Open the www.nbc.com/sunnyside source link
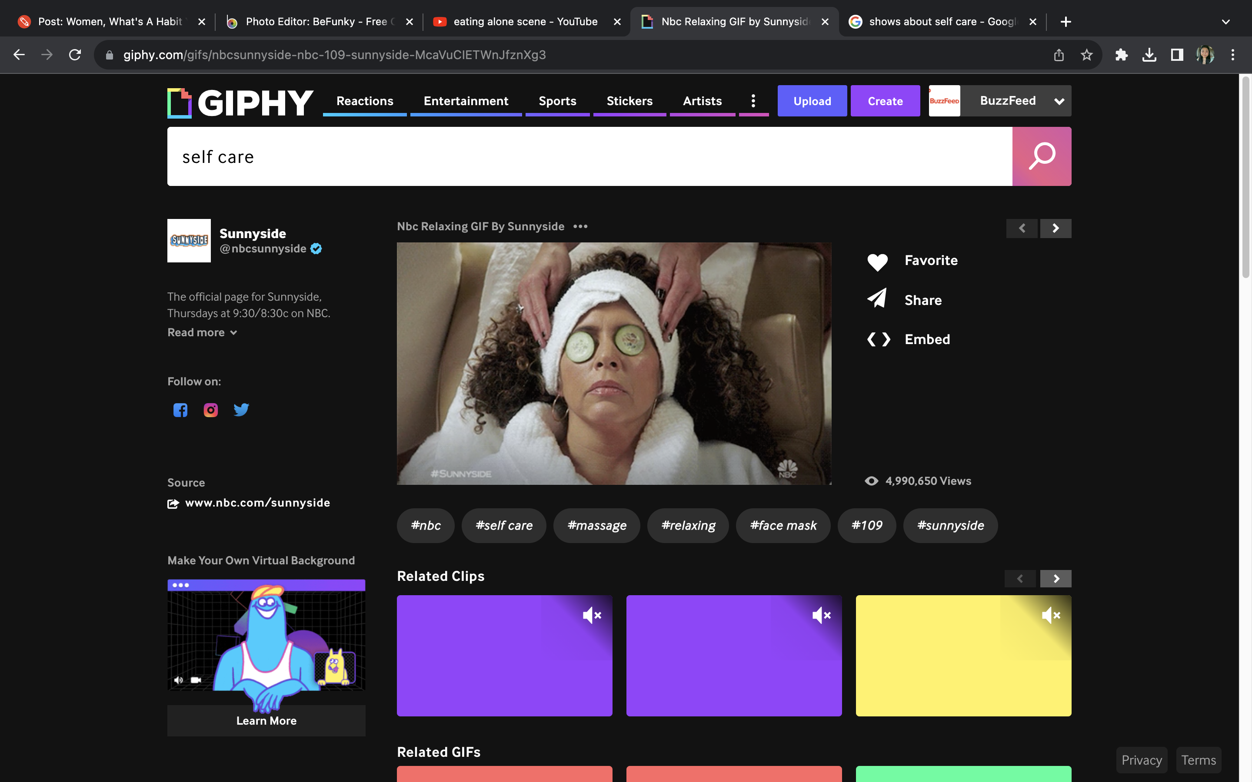Screen dimensions: 1252x782 tap(257, 503)
